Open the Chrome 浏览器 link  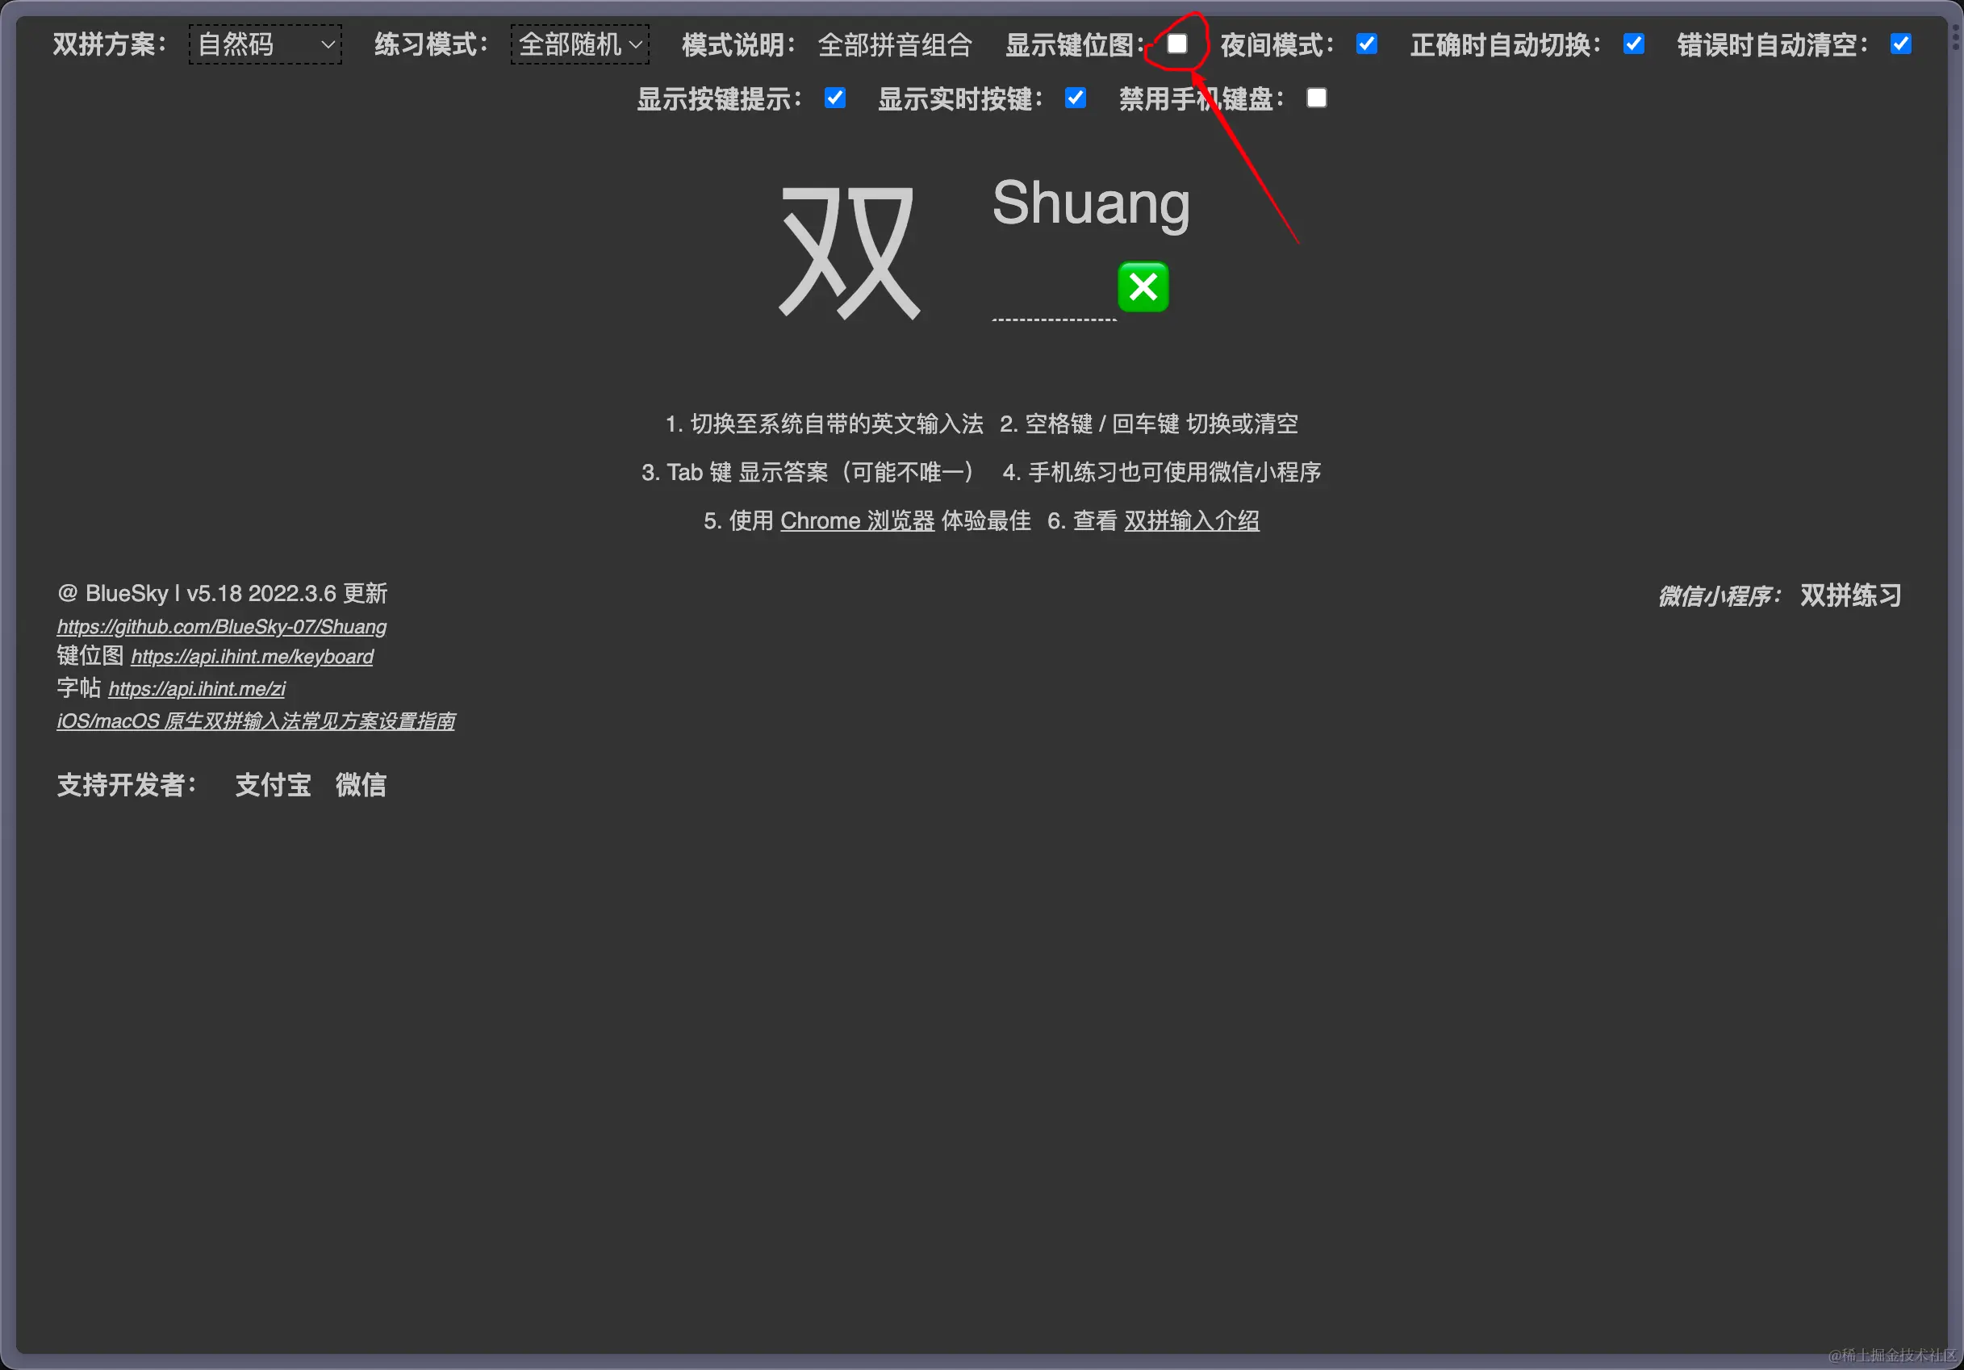[x=857, y=520]
